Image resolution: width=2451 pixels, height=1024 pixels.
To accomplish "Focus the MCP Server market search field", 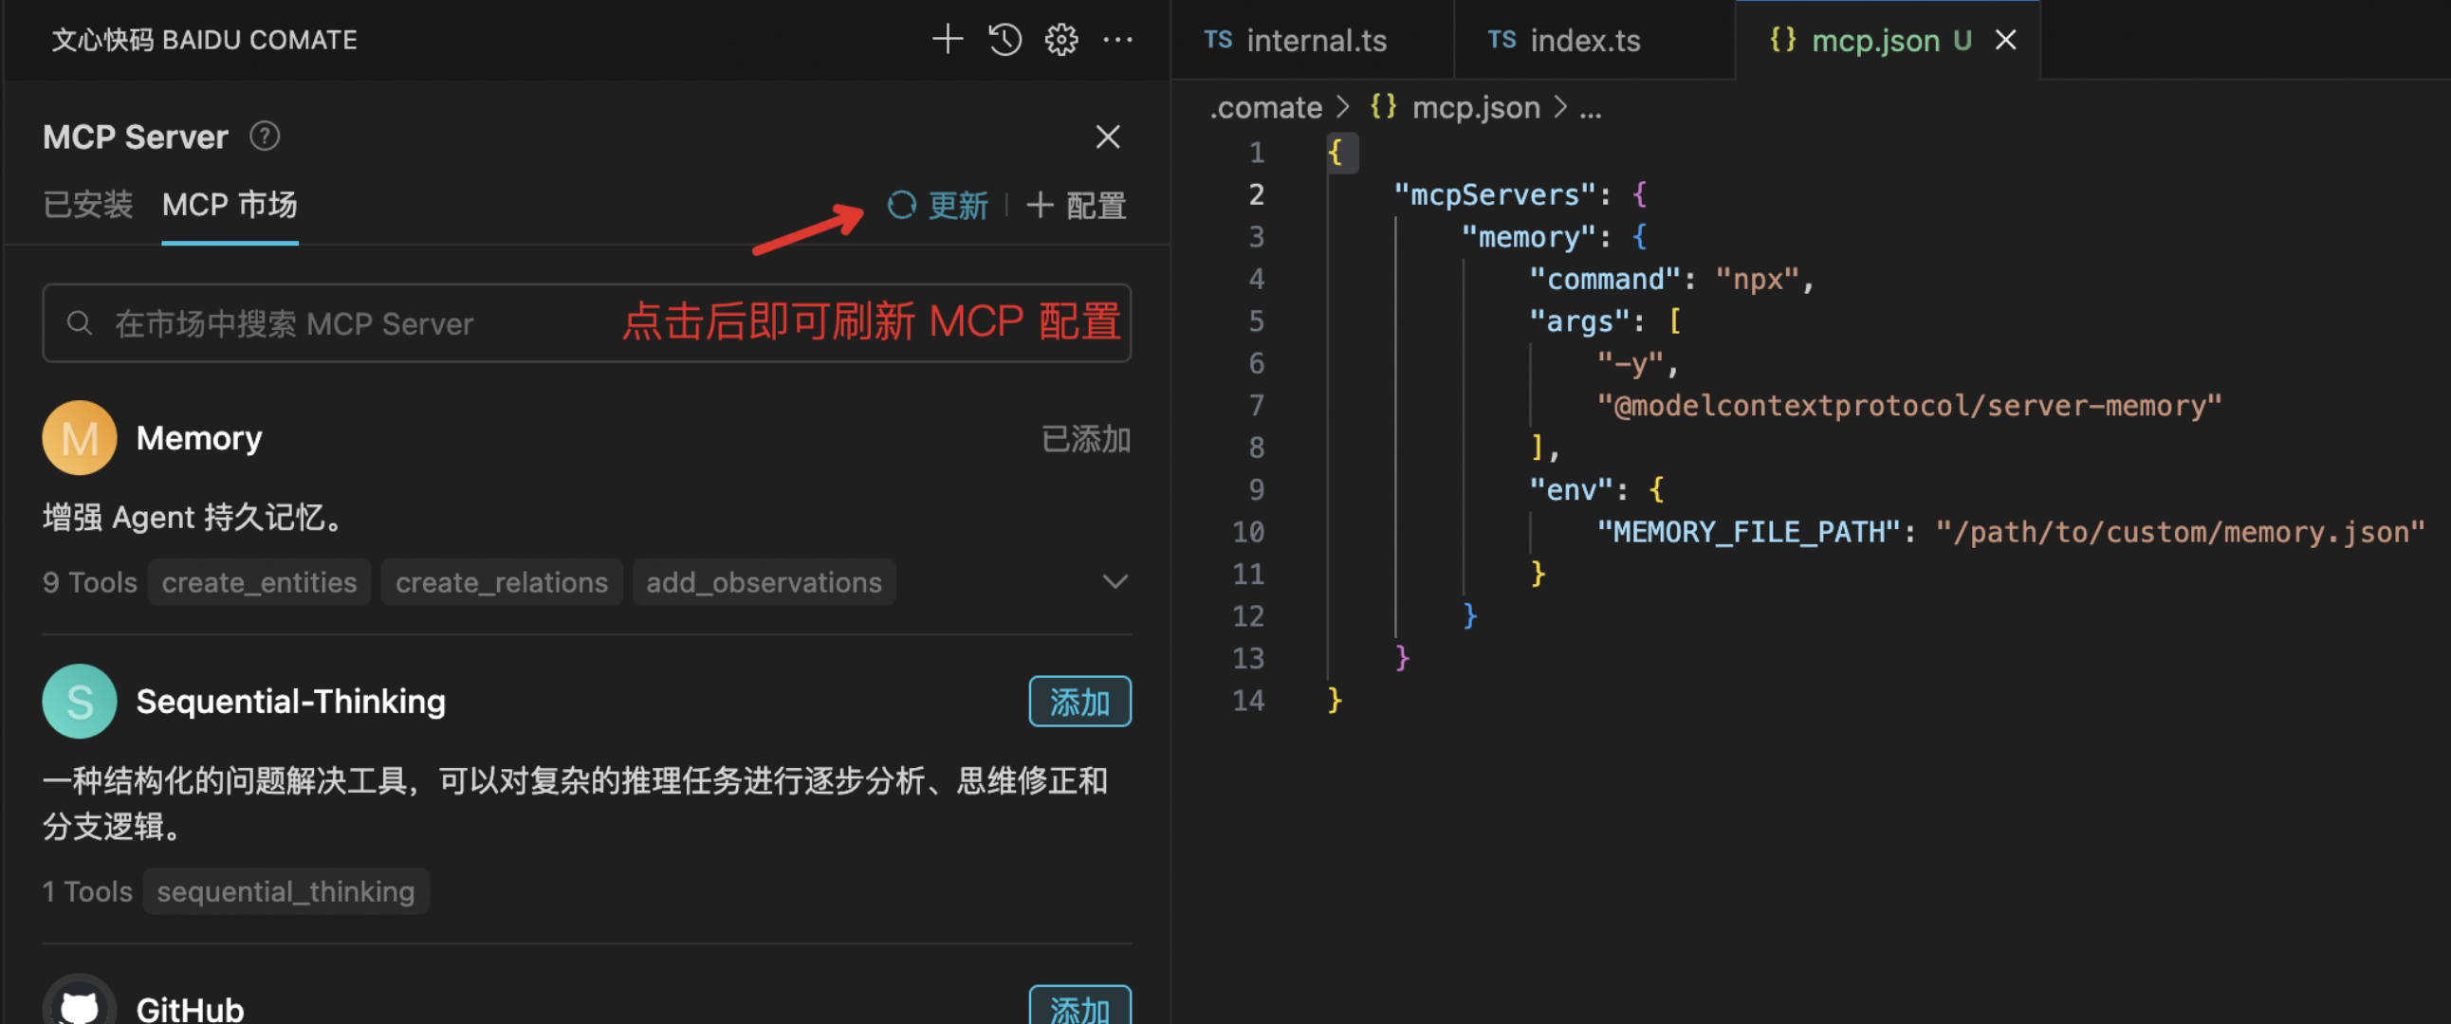I will (586, 323).
